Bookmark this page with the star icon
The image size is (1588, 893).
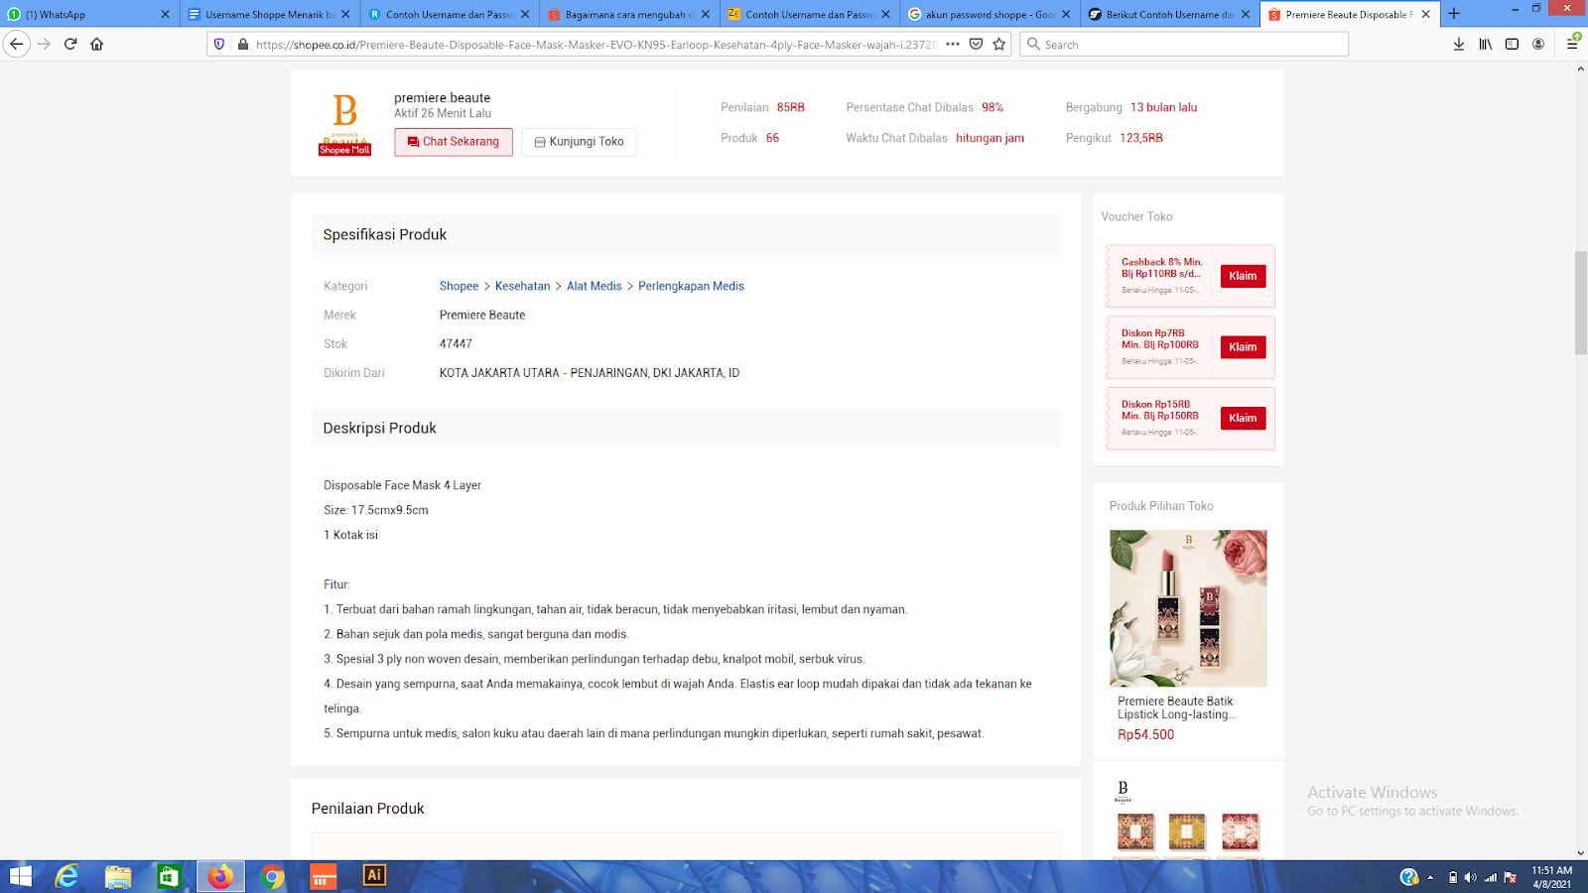[x=999, y=44]
